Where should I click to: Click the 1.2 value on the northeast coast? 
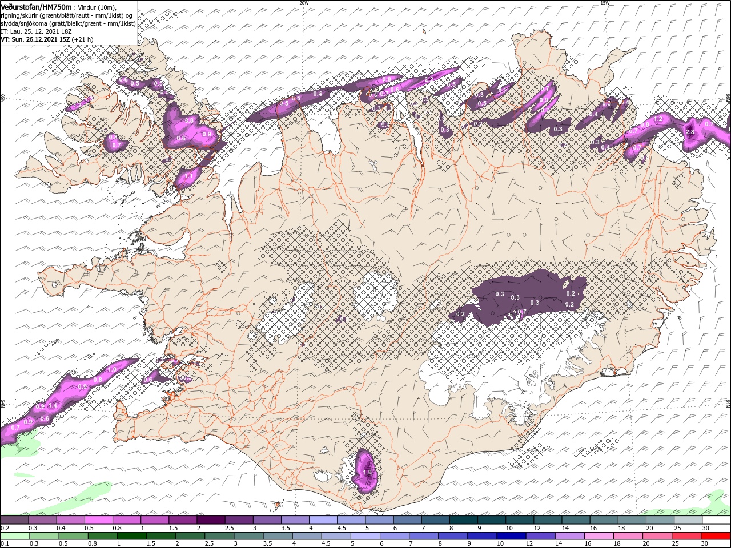657,119
